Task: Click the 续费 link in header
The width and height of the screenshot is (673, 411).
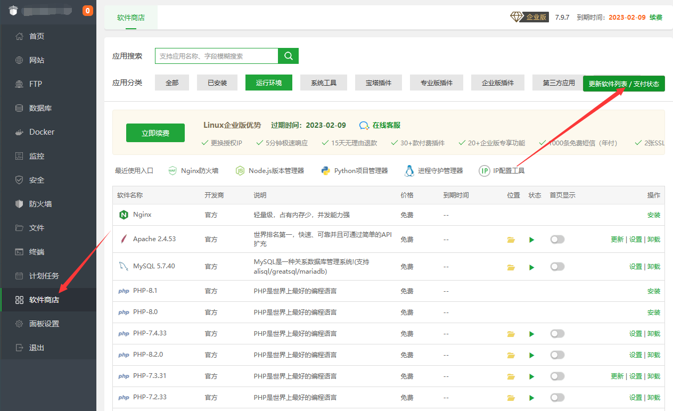Action: coord(656,17)
